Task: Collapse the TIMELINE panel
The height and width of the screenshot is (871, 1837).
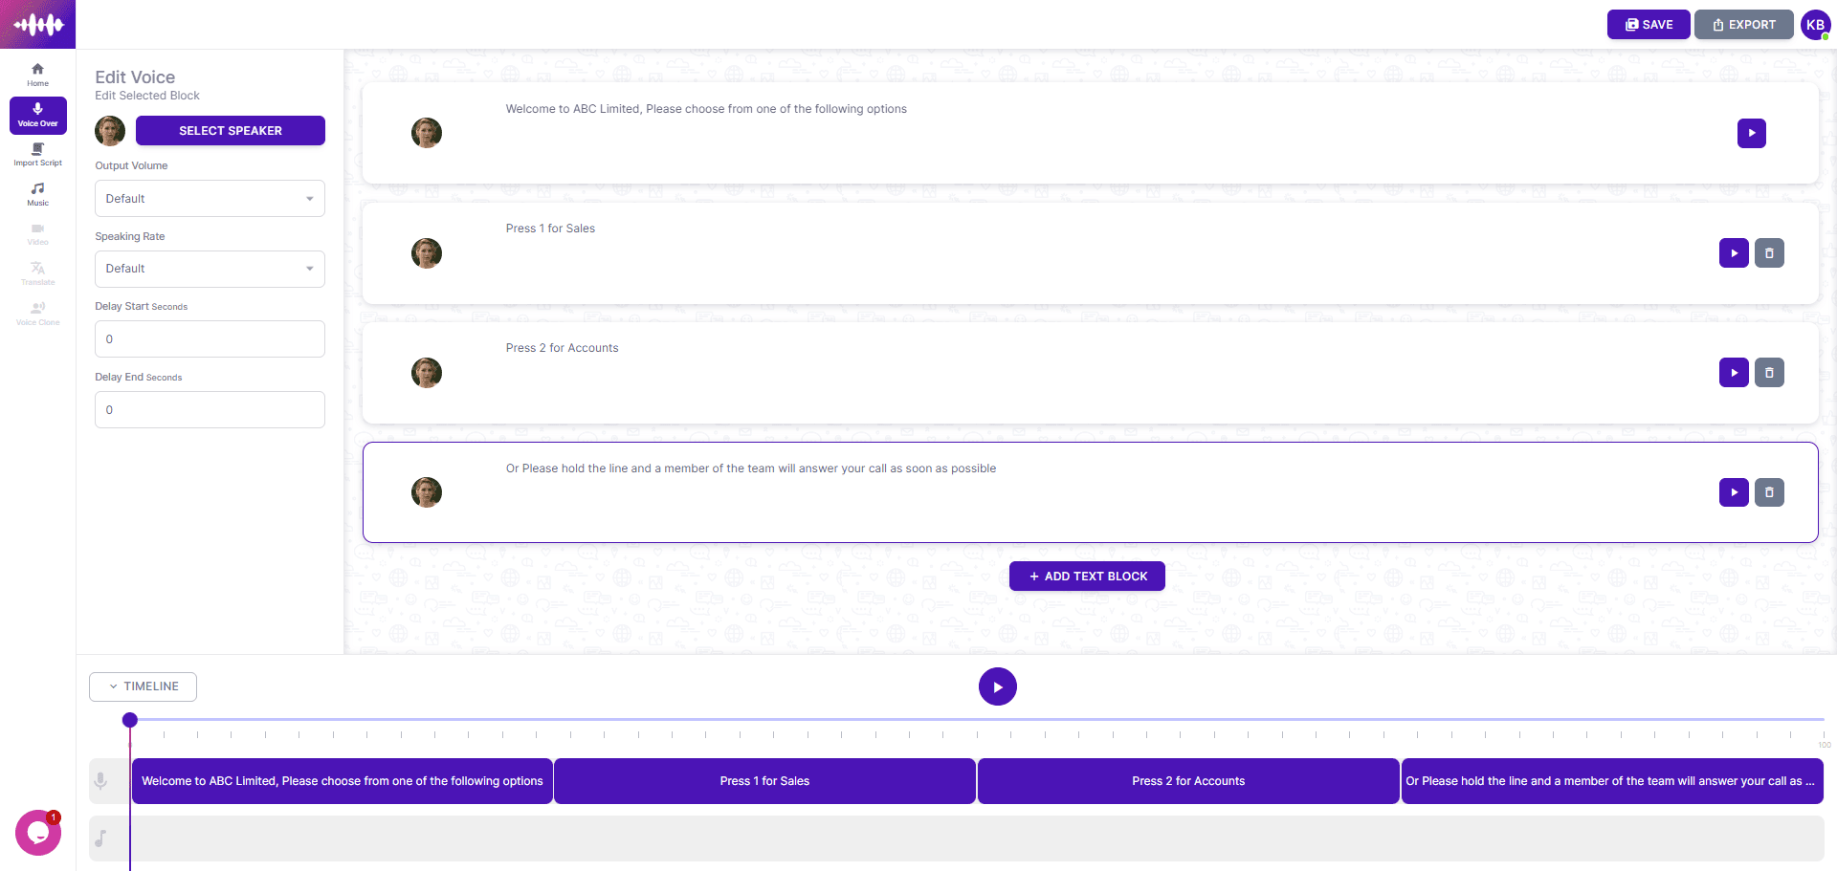Action: 143,686
